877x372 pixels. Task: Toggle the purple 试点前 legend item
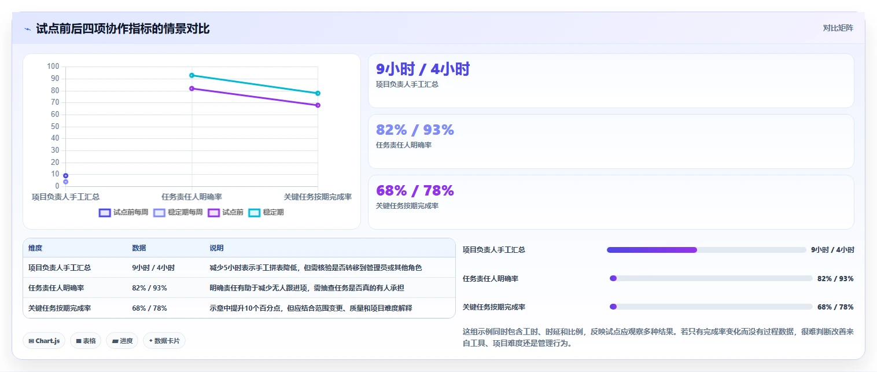click(x=225, y=212)
